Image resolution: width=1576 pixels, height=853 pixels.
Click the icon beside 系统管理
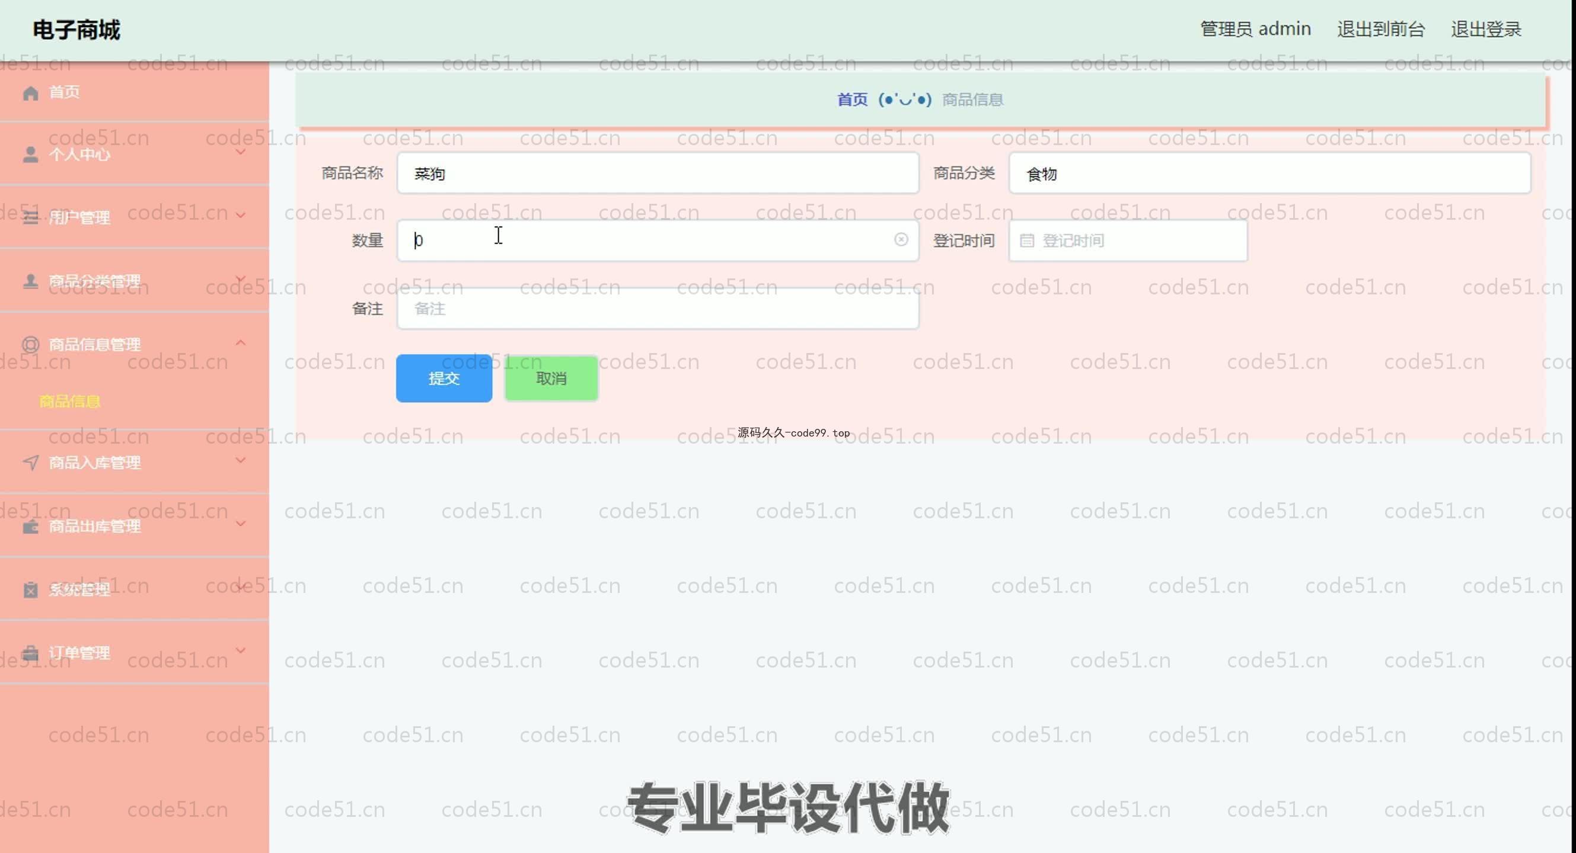tap(31, 589)
